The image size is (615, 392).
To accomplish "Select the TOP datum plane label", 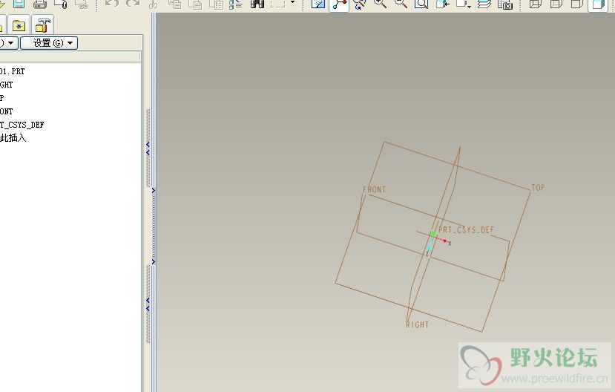I will pyautogui.click(x=538, y=188).
